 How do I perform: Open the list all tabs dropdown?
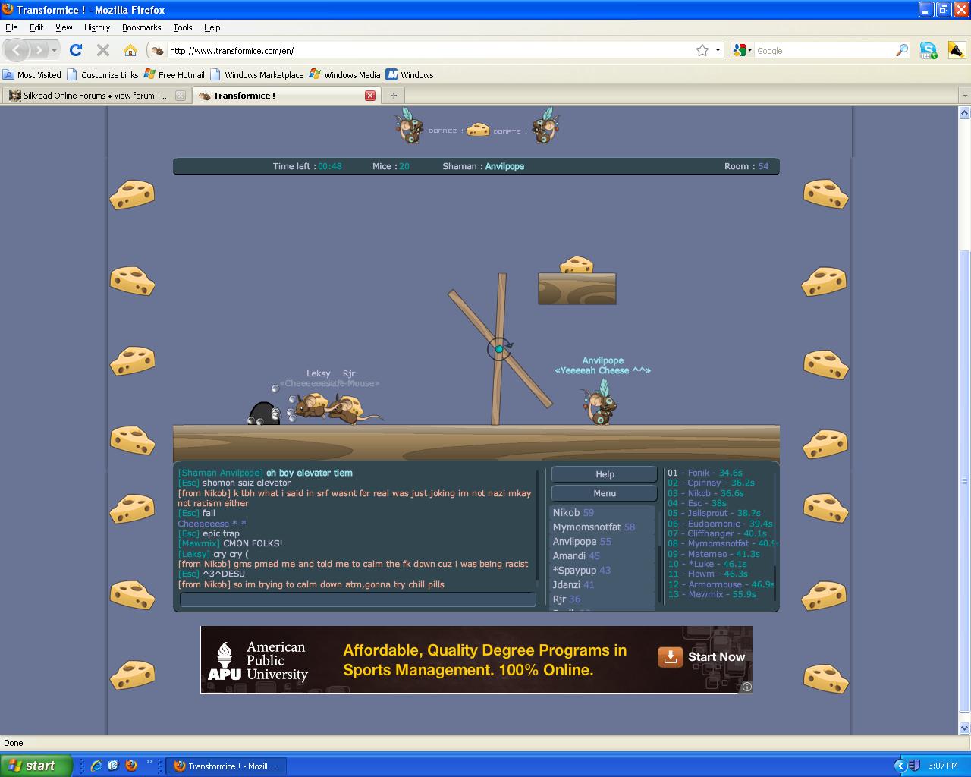964,96
